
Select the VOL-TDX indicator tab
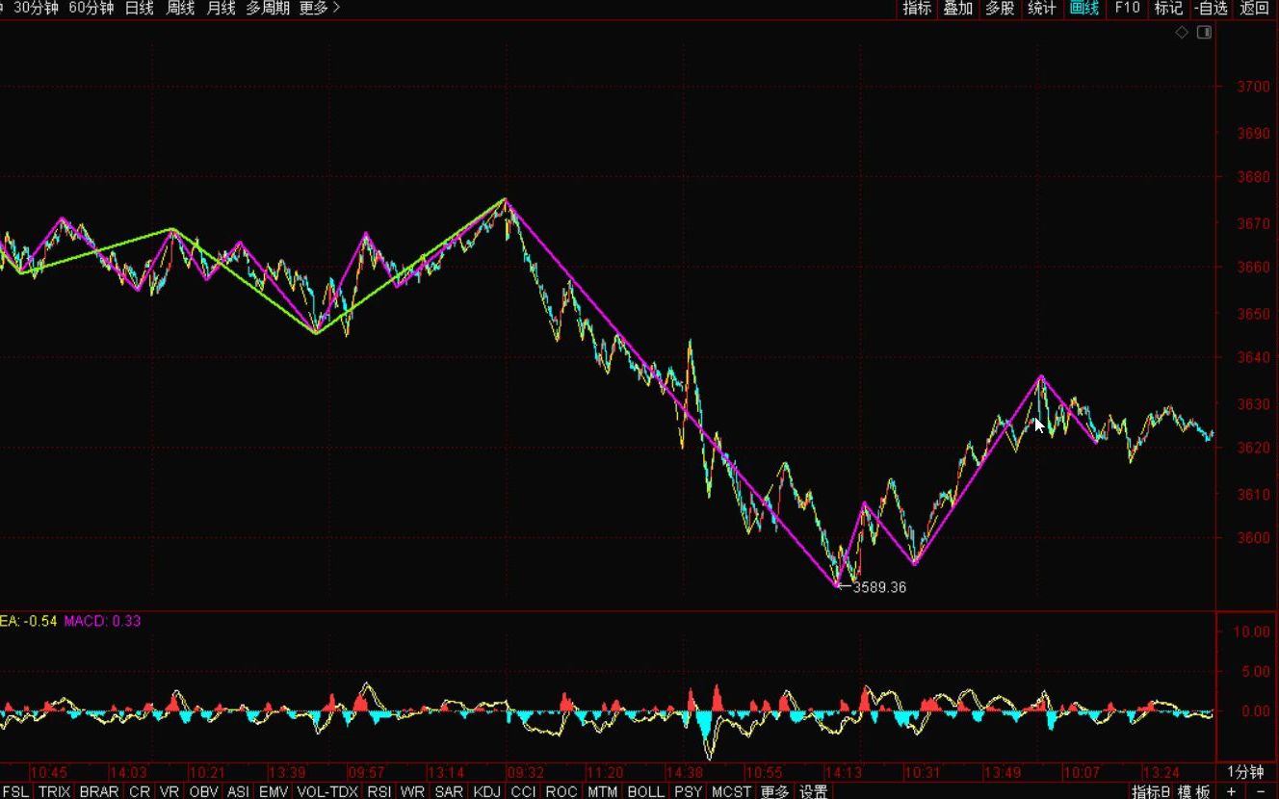327,791
